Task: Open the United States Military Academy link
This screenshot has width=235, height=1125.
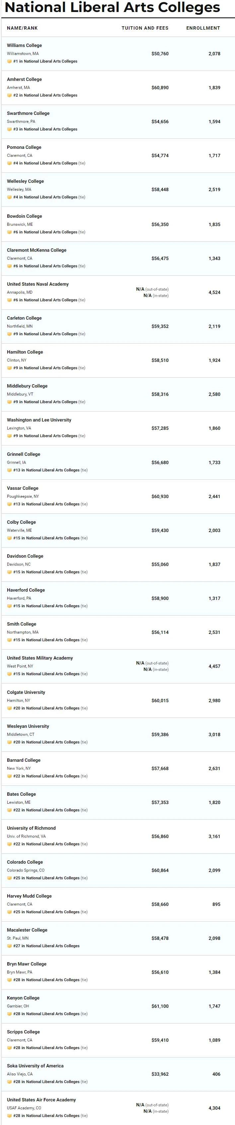Action: pos(39,658)
